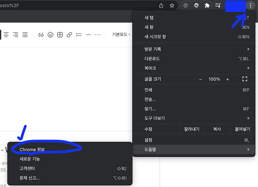Viewport: 258px width, 187px height.
Task: Open the Chrome extensions puzzle icon
Action: click(207, 5)
